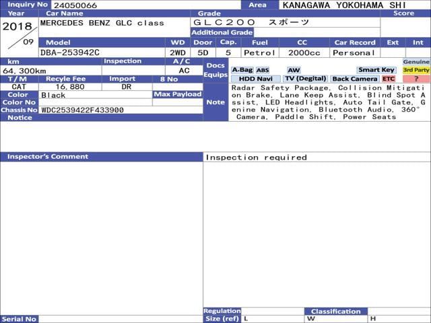This screenshot has width=431, height=323.
Task: Click the Inquiry No field value
Action: (74, 5)
